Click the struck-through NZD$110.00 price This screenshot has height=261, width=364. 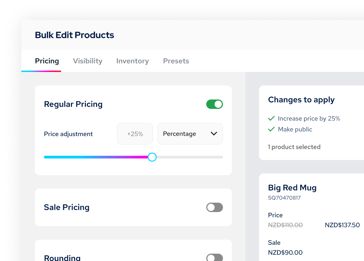(x=285, y=225)
